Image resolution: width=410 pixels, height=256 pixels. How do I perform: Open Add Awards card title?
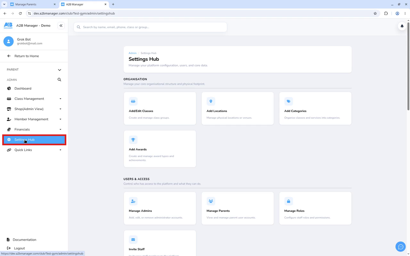click(x=138, y=149)
